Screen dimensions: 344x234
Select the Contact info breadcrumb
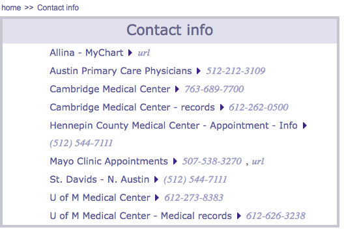click(x=58, y=8)
